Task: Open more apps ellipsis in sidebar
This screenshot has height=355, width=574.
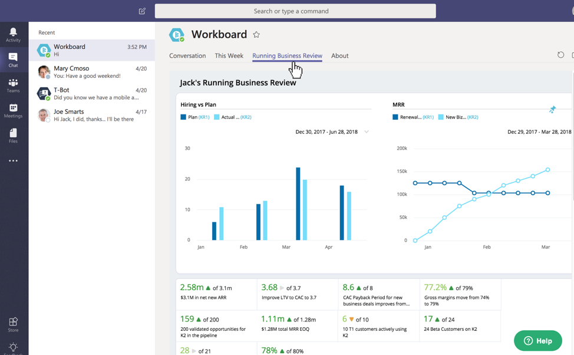Action: pos(13,161)
